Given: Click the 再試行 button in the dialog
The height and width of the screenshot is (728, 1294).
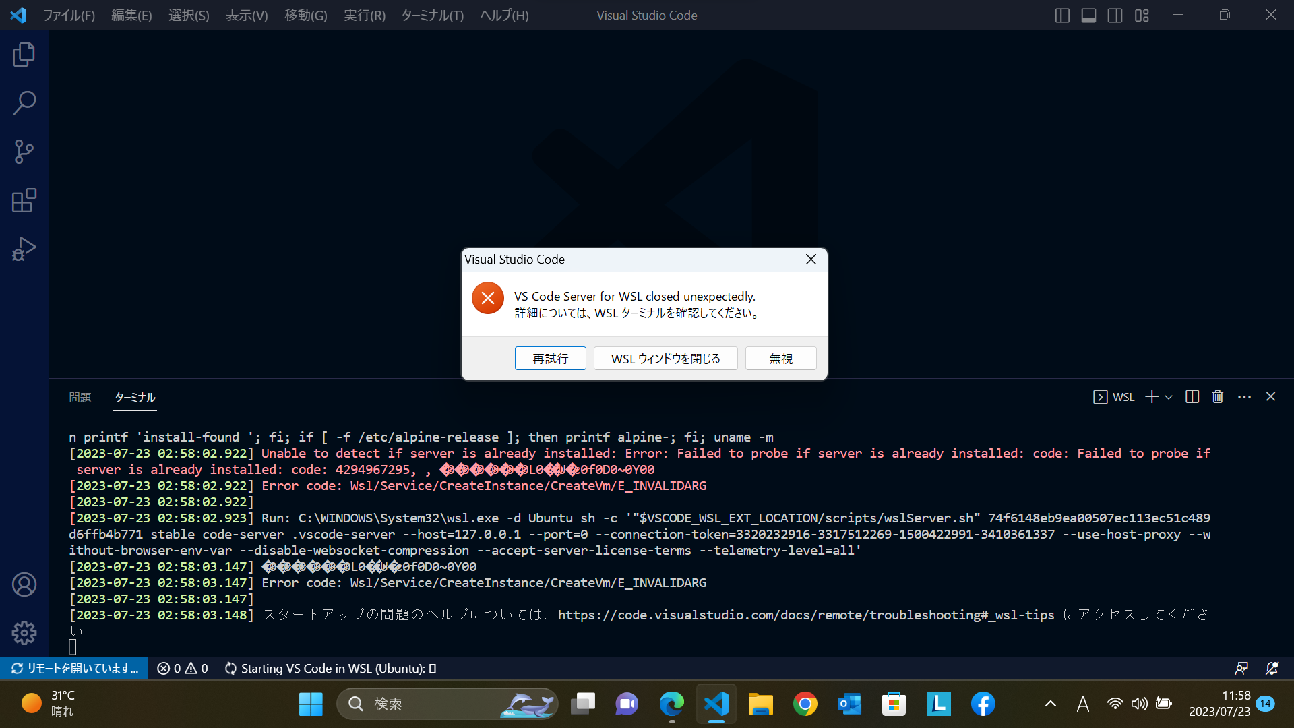Looking at the screenshot, I should (550, 359).
